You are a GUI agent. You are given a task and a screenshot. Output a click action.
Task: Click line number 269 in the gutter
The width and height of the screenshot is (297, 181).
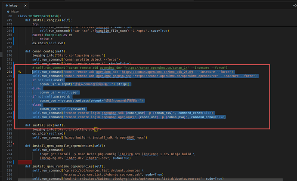click(x=10, y=51)
